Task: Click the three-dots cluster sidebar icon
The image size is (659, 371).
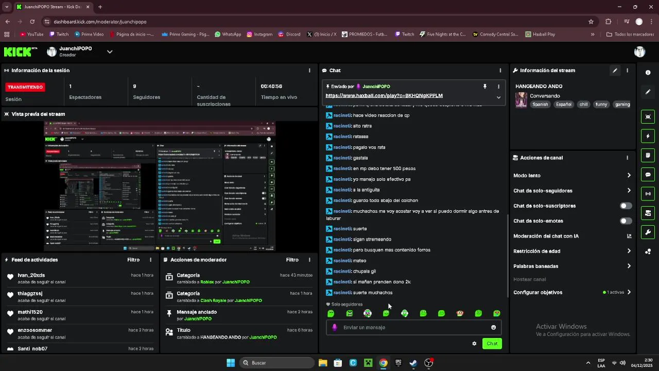Action: coord(648,251)
